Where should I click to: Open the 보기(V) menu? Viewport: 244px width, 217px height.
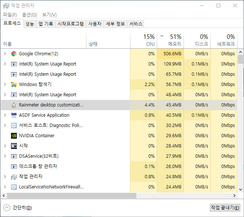click(x=49, y=15)
